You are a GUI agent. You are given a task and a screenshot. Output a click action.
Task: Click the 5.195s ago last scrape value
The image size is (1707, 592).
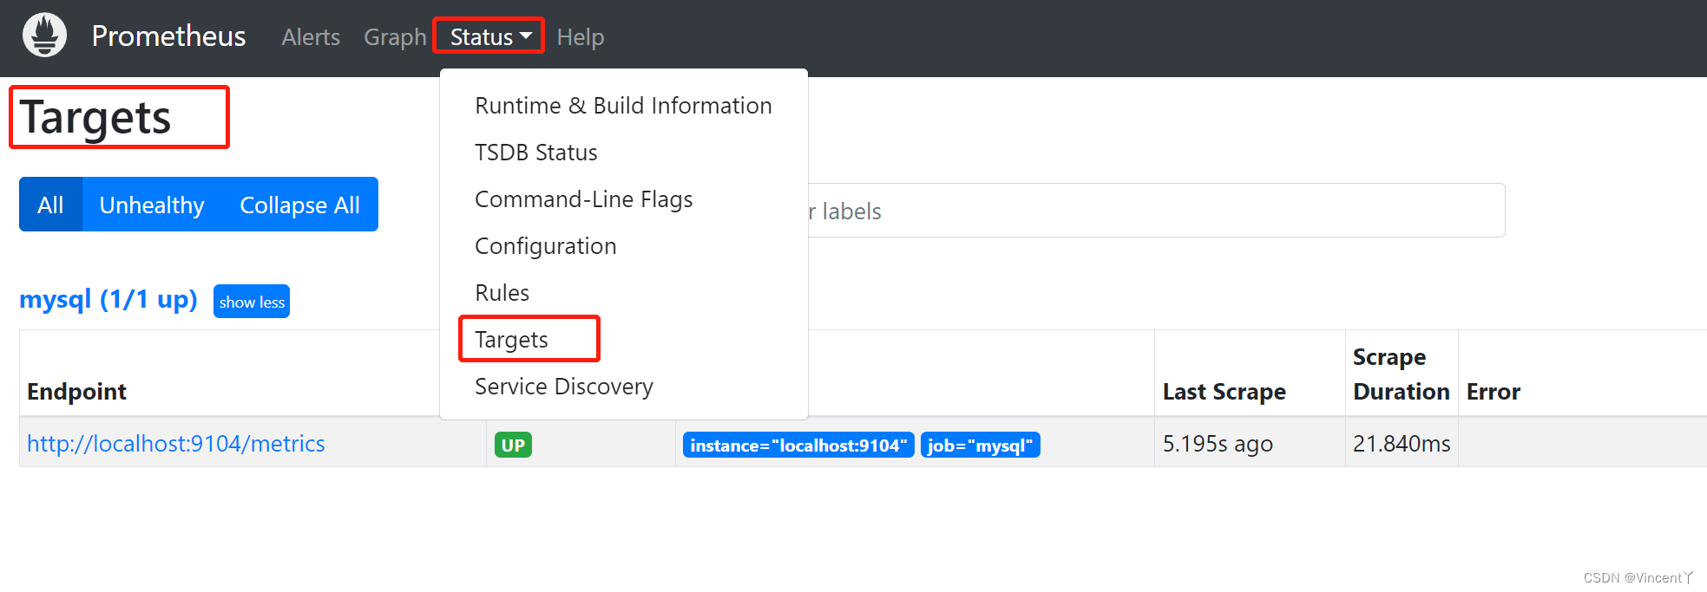pos(1218,444)
